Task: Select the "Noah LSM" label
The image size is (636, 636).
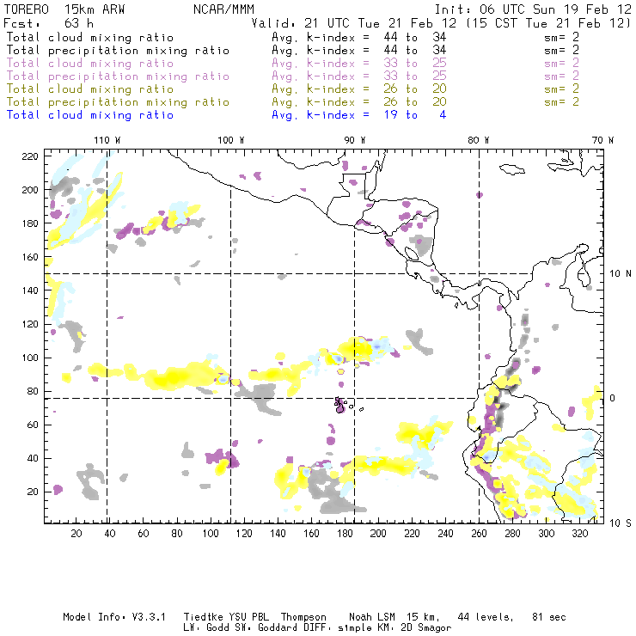Action: (372, 617)
